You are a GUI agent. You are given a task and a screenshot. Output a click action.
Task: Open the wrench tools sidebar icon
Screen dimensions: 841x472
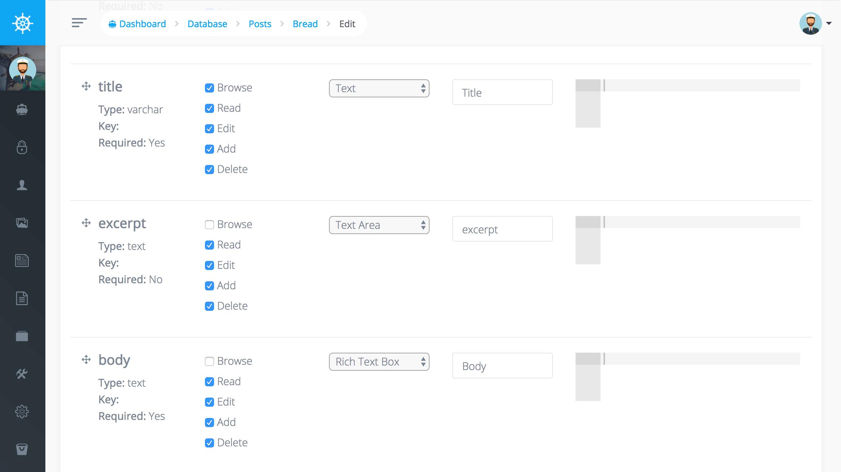click(x=22, y=374)
